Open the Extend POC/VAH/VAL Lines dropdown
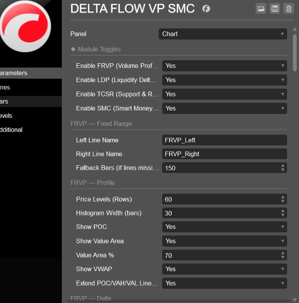 tap(224, 283)
